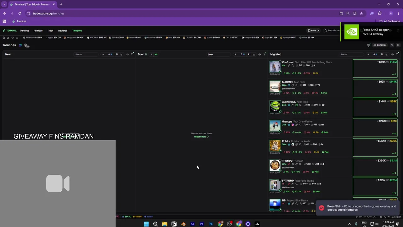The image size is (403, 227).
Task: Click the Paste CA button
Action: coord(314,31)
